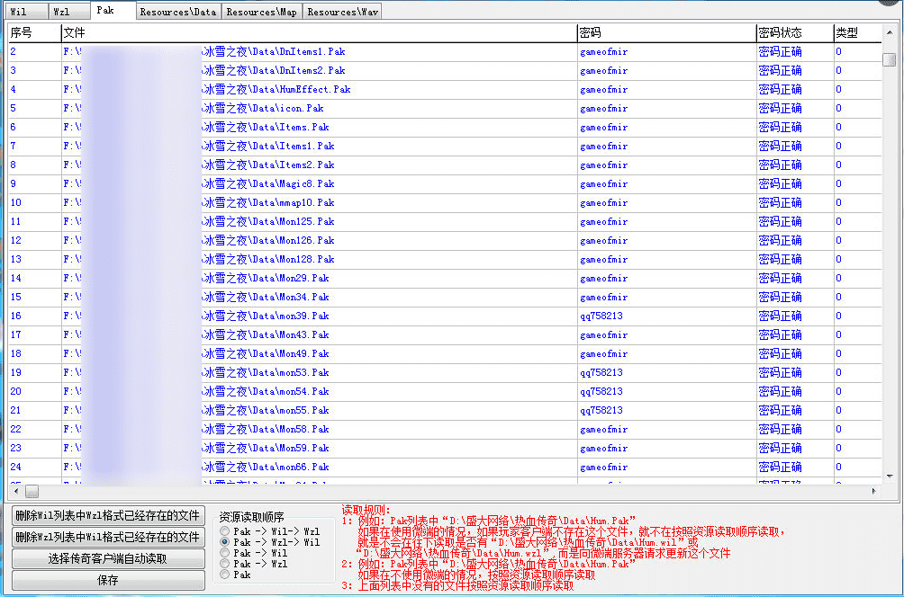Image resolution: width=904 pixels, height=597 pixels.
Task: Choose the Pak -> Wzl-> Wil order option
Action: pyautogui.click(x=223, y=539)
